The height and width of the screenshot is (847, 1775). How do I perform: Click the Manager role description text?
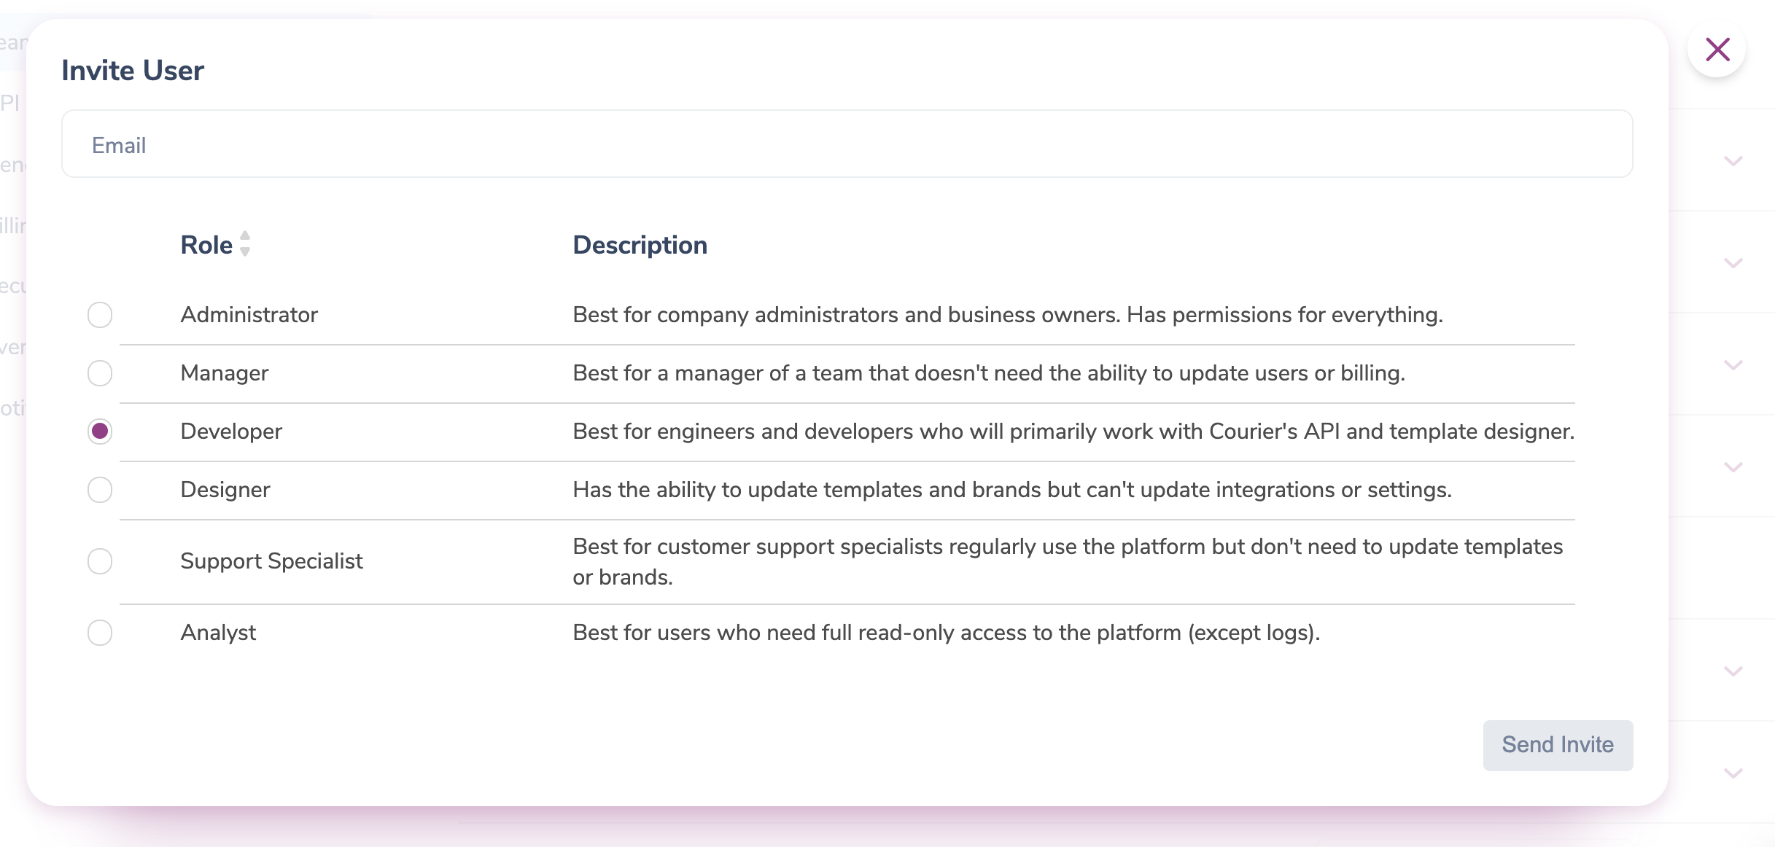point(988,373)
